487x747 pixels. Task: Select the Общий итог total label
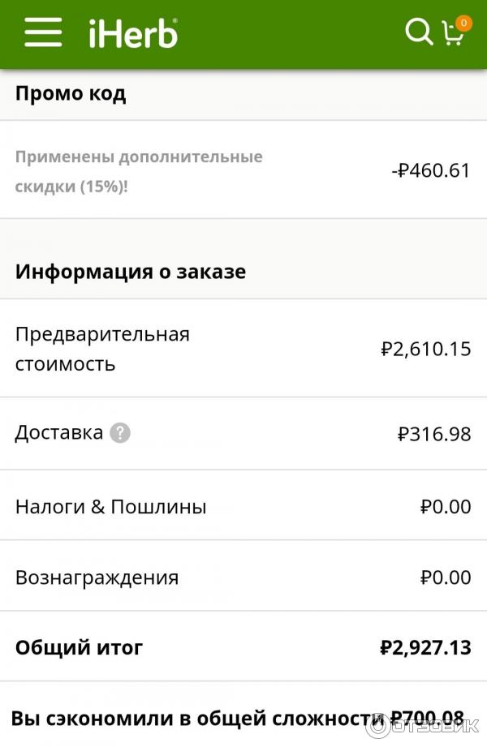79,647
